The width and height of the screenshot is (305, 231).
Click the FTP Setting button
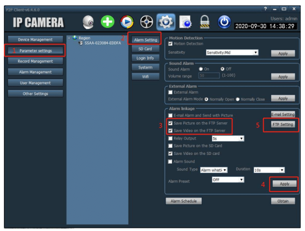tap(283, 124)
